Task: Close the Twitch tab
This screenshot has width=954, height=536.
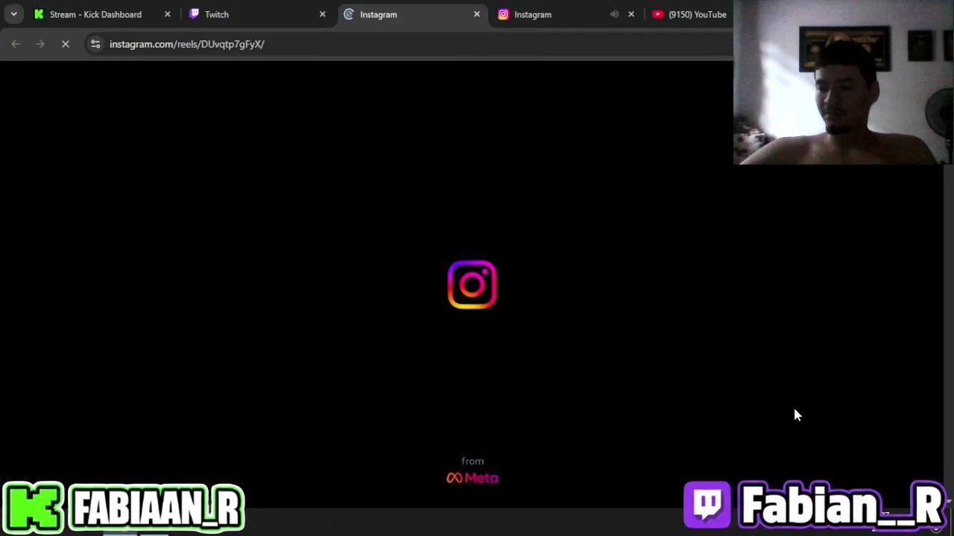Action: pos(322,14)
